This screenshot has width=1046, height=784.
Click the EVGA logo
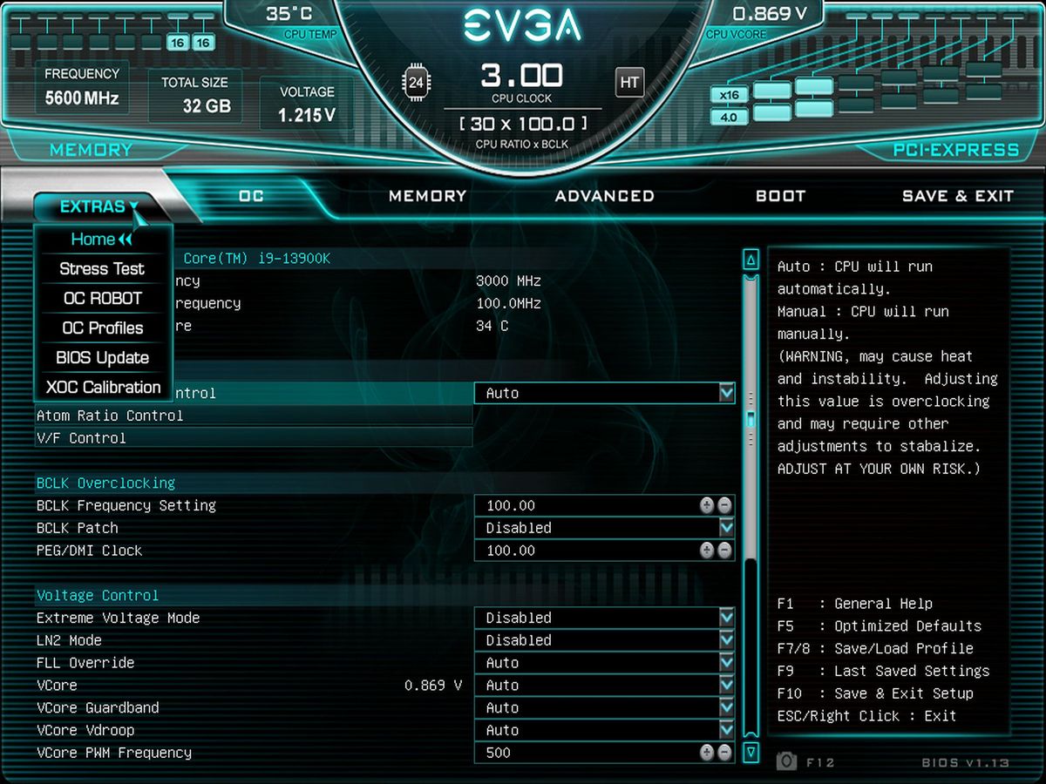click(521, 27)
